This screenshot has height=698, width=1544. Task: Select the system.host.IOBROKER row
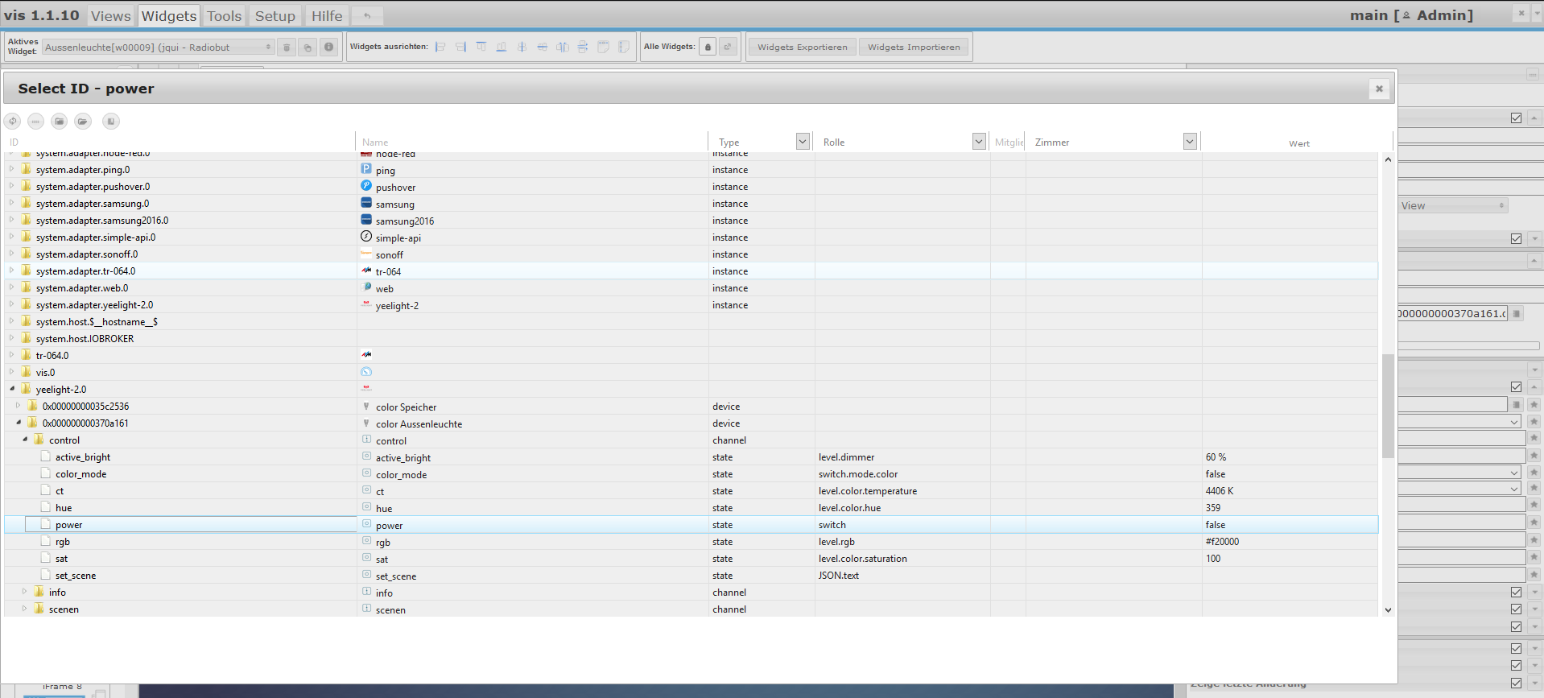[691, 338]
